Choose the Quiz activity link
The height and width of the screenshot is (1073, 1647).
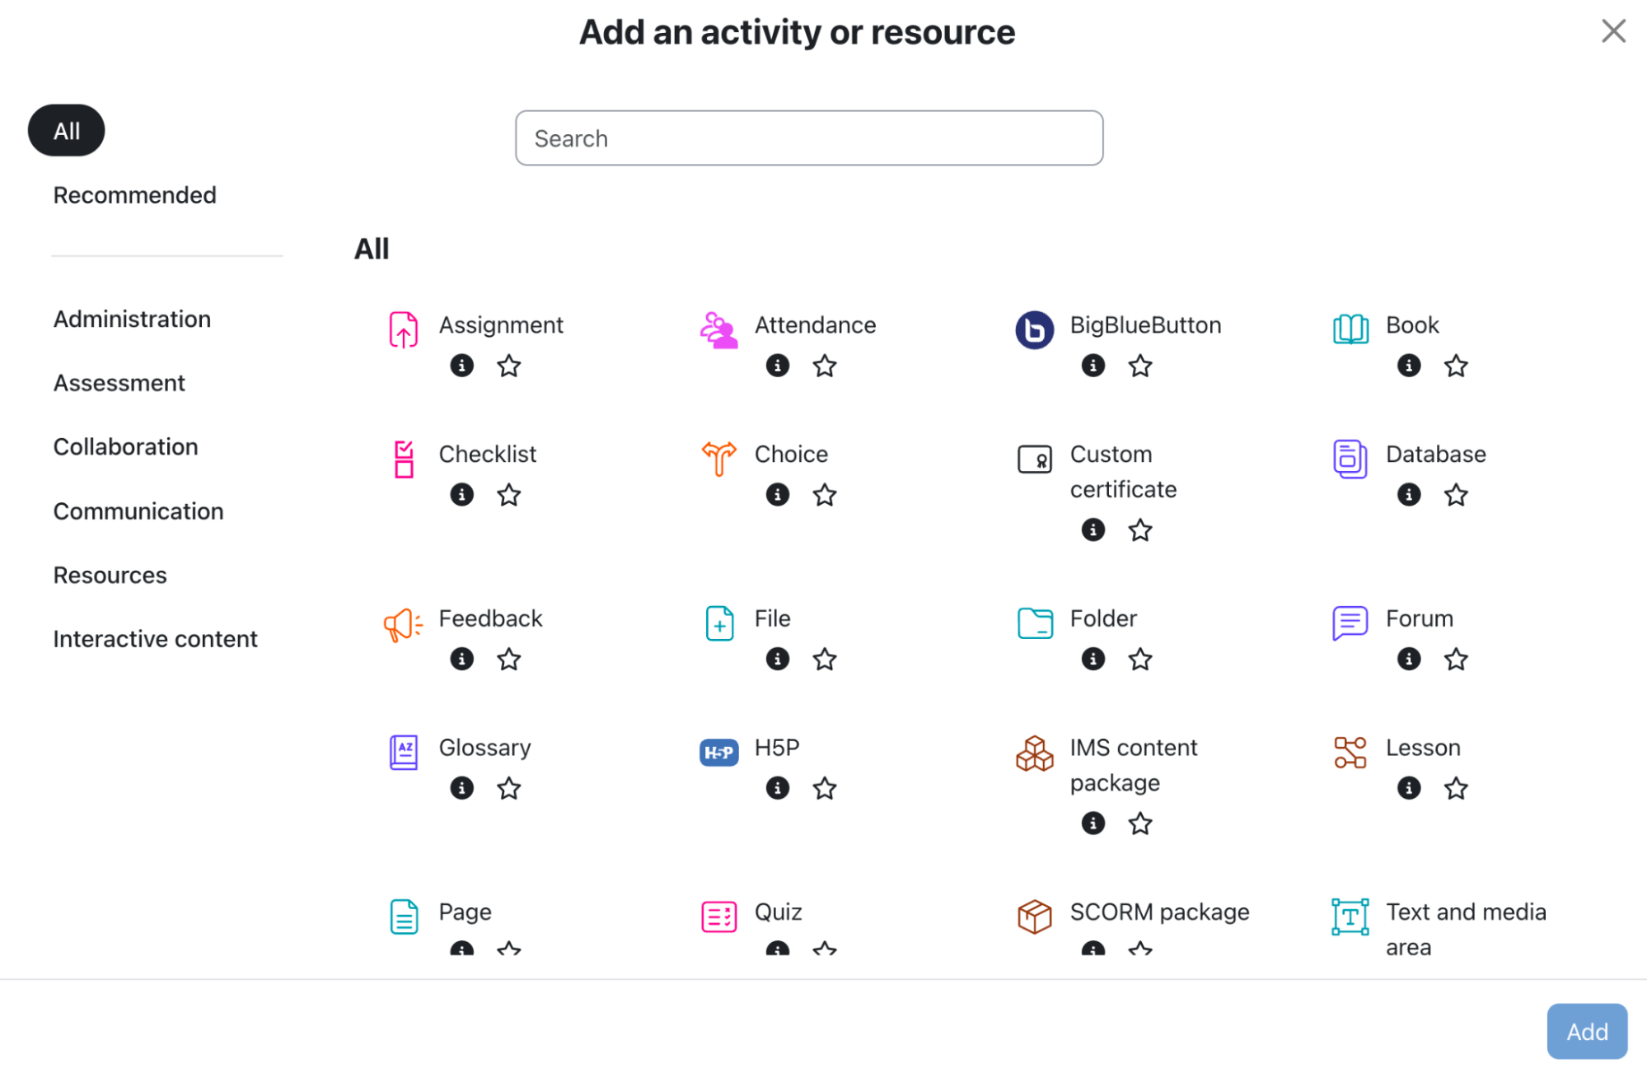[778, 912]
